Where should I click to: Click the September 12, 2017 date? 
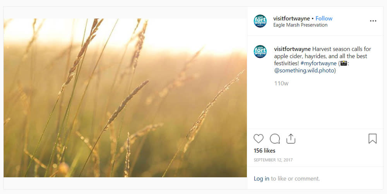click(x=273, y=160)
